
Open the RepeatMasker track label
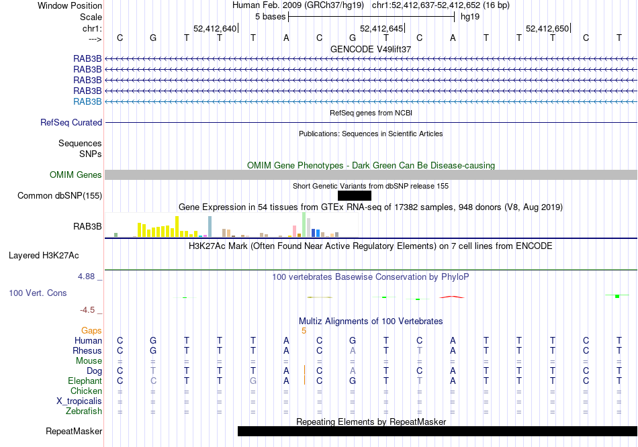[74, 431]
